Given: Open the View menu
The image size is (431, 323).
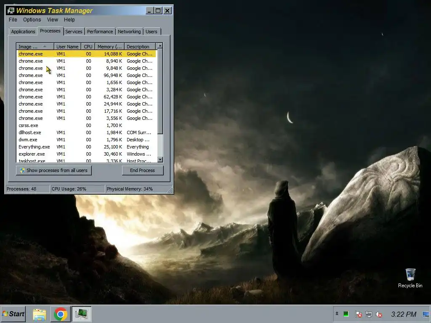Looking at the screenshot, I should 52,20.
